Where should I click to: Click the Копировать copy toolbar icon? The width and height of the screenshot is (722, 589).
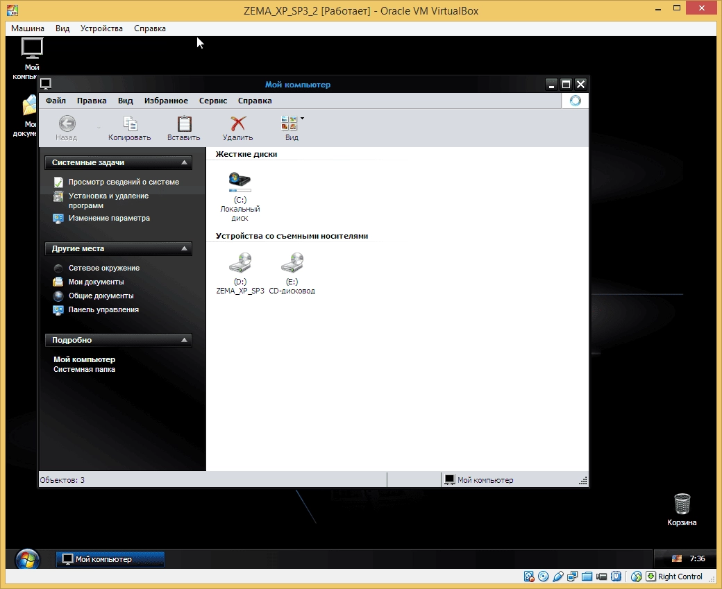(130, 123)
